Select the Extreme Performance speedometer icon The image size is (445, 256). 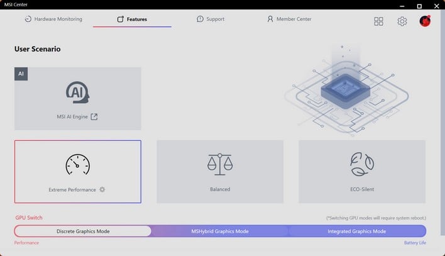78,165
